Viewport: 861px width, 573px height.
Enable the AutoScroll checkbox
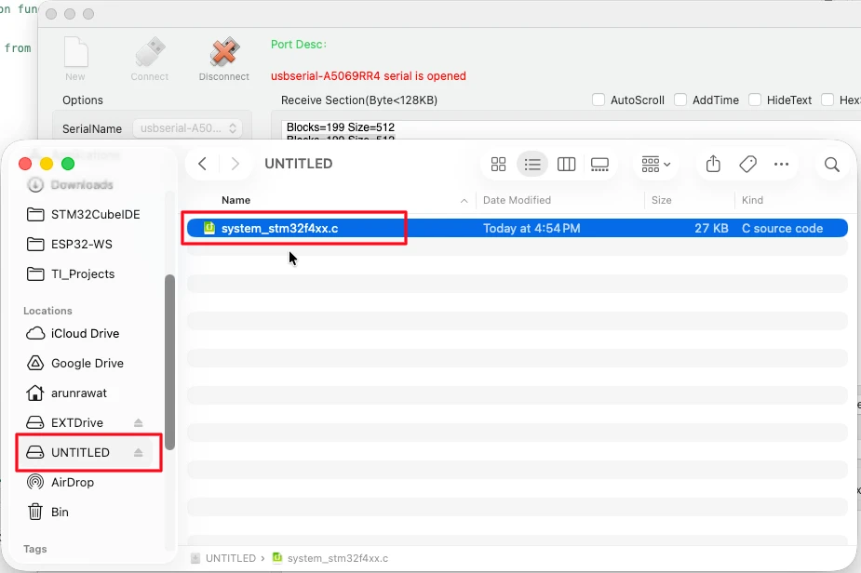coord(599,100)
